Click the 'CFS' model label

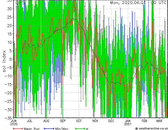point(20,3)
